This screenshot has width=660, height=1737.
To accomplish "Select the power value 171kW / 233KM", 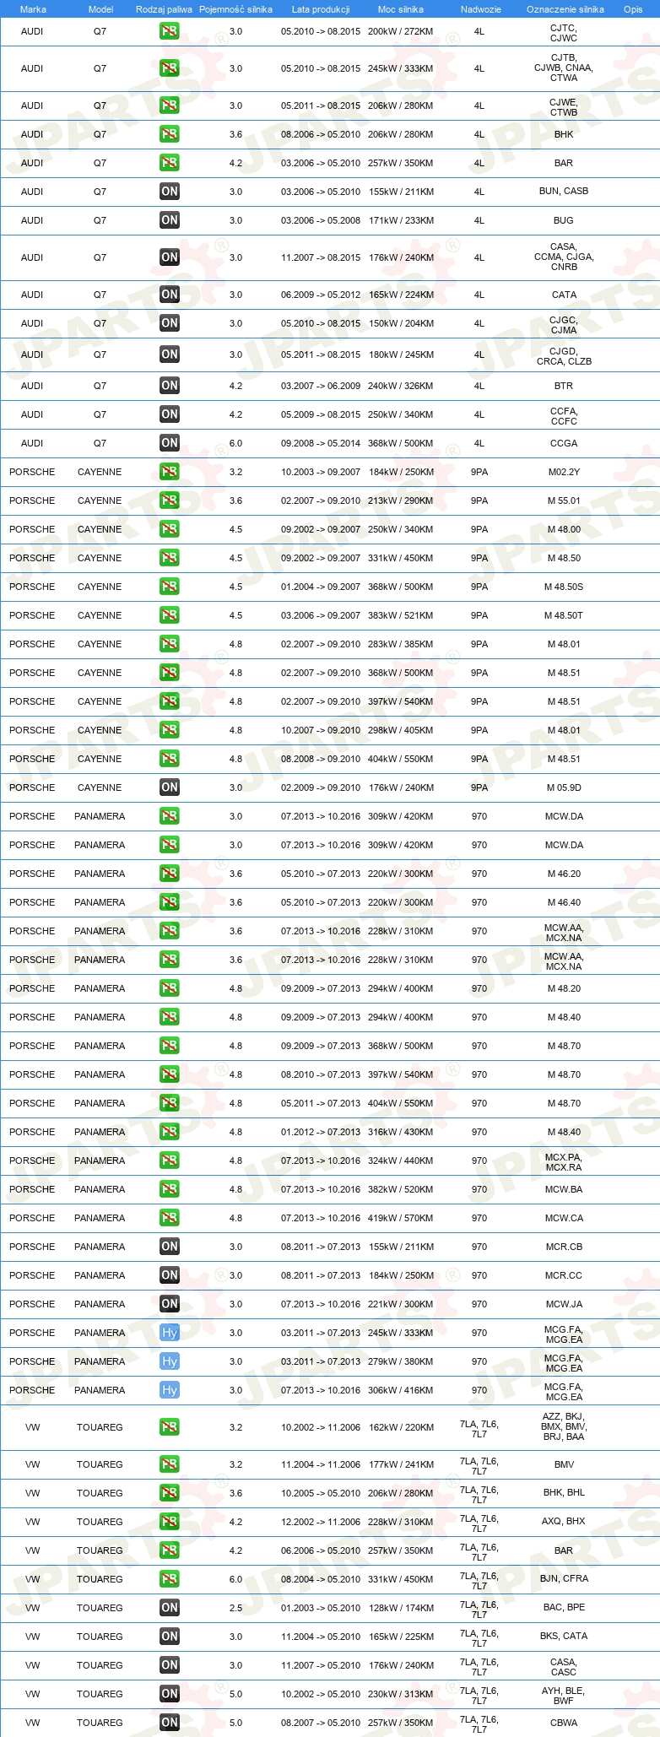I will [401, 221].
